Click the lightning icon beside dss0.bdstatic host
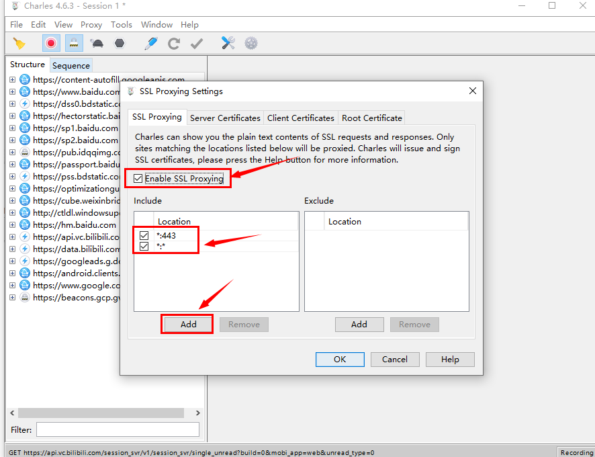 25,103
